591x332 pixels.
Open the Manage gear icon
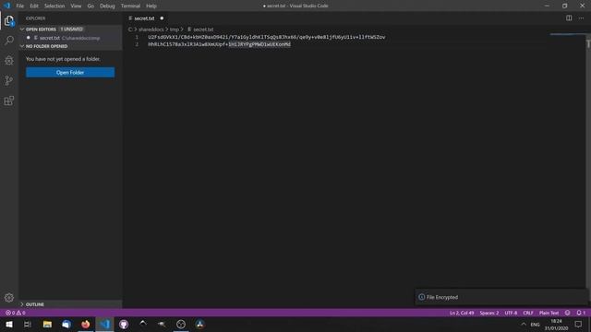pyautogui.click(x=9, y=298)
